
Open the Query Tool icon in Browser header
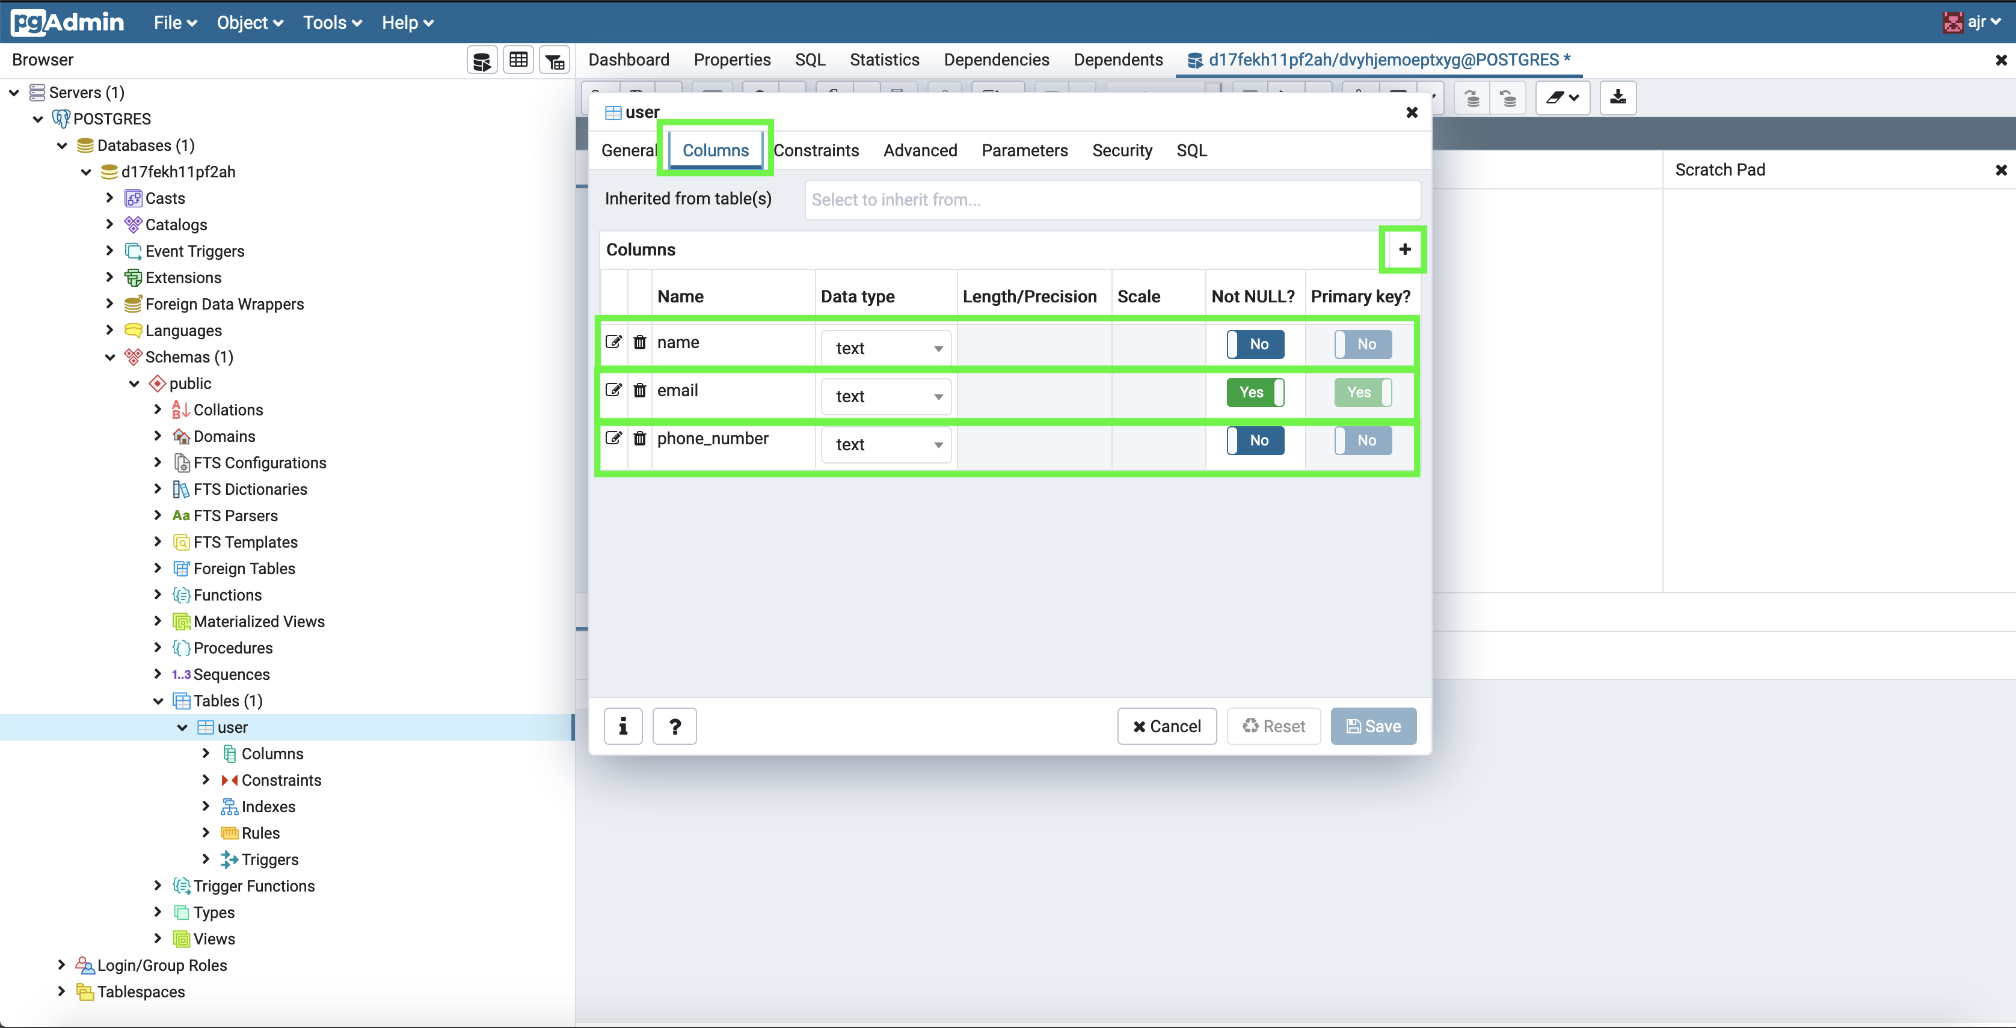click(x=482, y=60)
